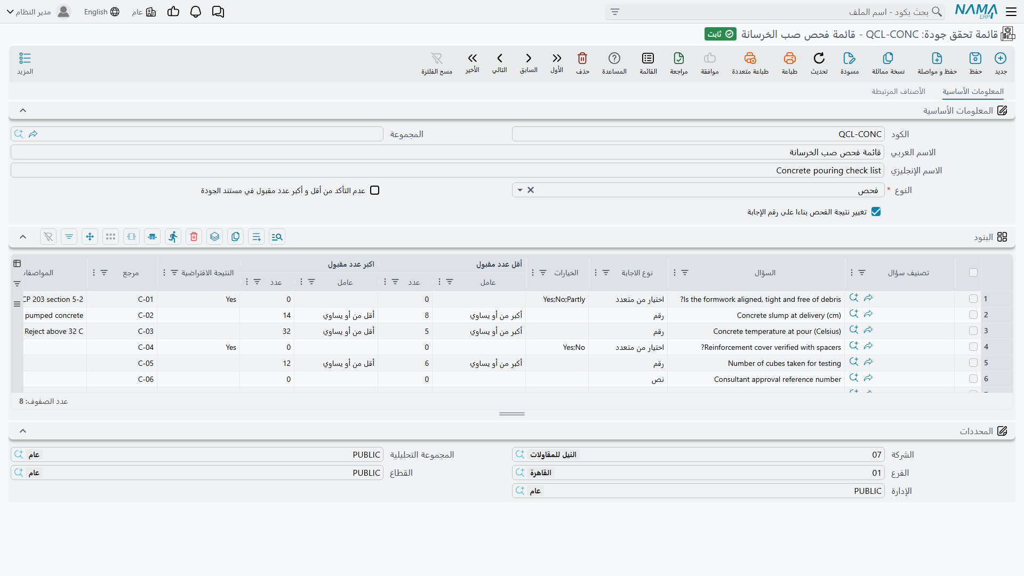Viewport: 1024px width, 576px height.
Task: Collapse المحددات section chevron
Action: 23,431
